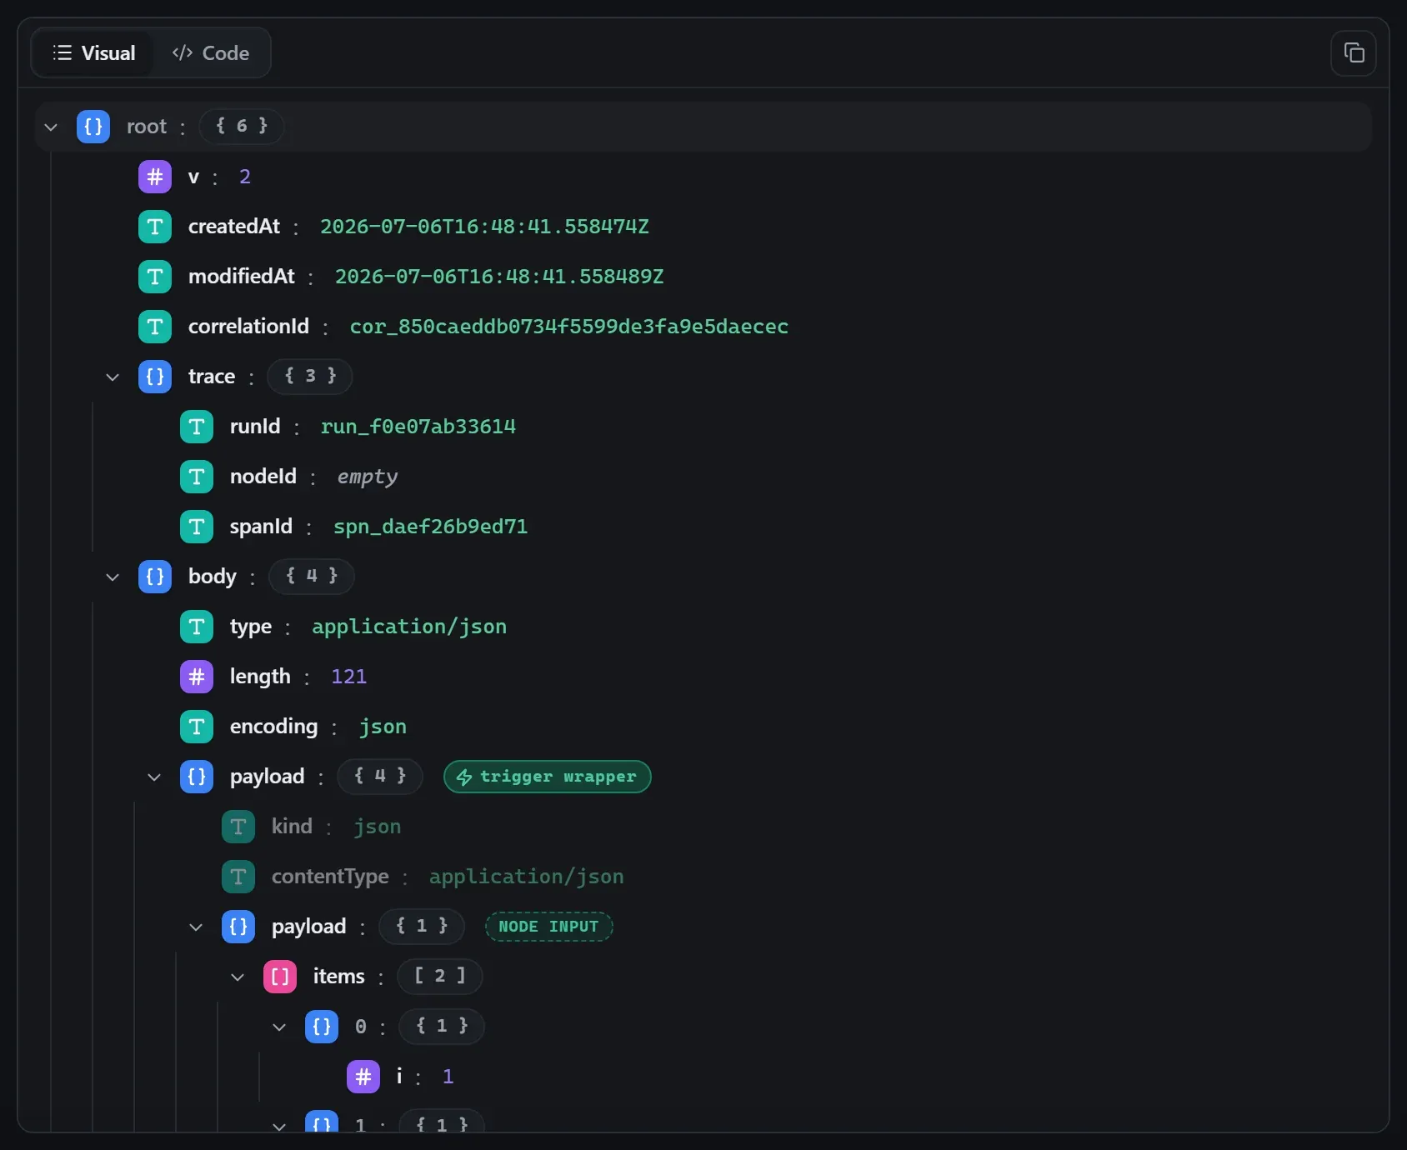The width and height of the screenshot is (1407, 1150).
Task: Select the correlationId value cor_850caeddb...
Action: pyautogui.click(x=569, y=327)
